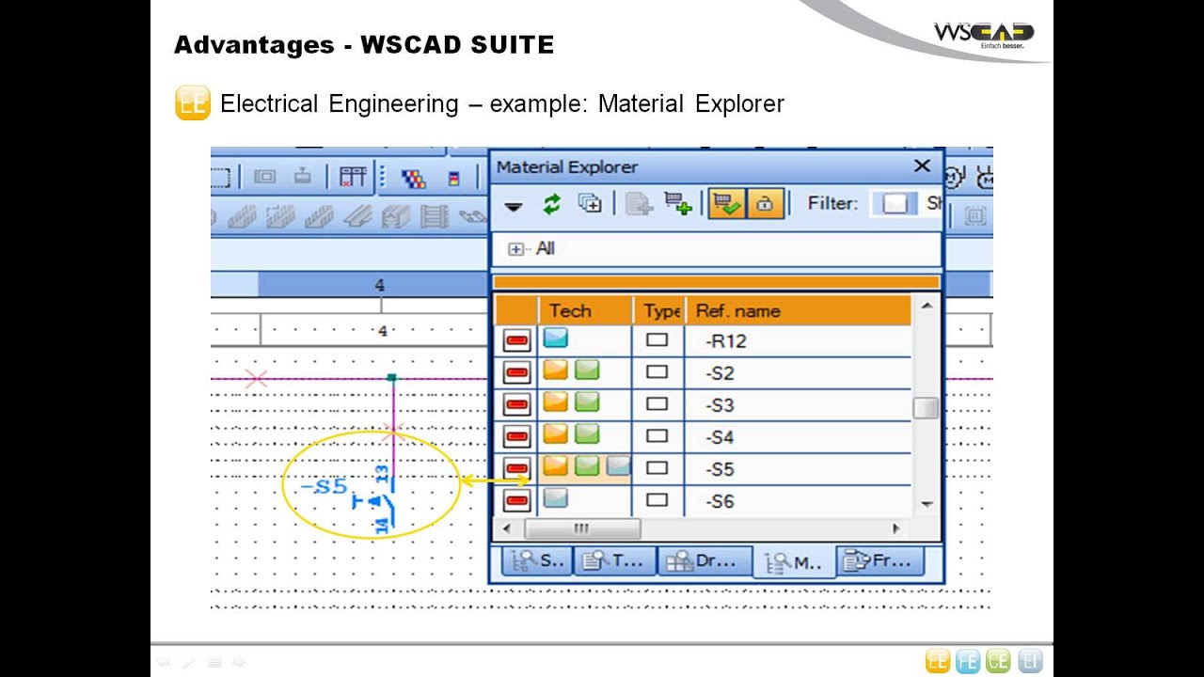Click the green refresh arrows in Material Explorer
Viewport: 1204px width, 677px height.
click(551, 204)
